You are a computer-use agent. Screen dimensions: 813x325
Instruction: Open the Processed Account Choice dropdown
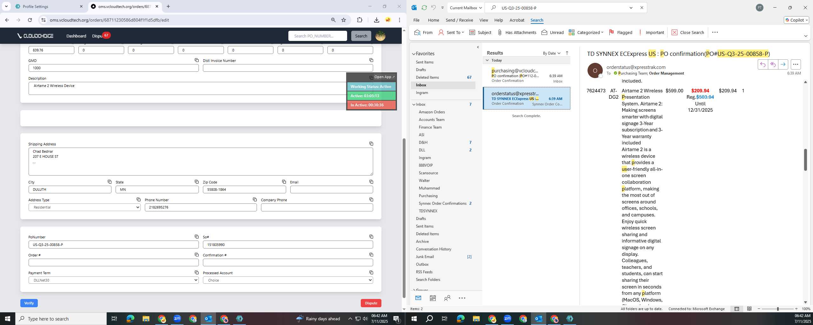click(x=288, y=280)
